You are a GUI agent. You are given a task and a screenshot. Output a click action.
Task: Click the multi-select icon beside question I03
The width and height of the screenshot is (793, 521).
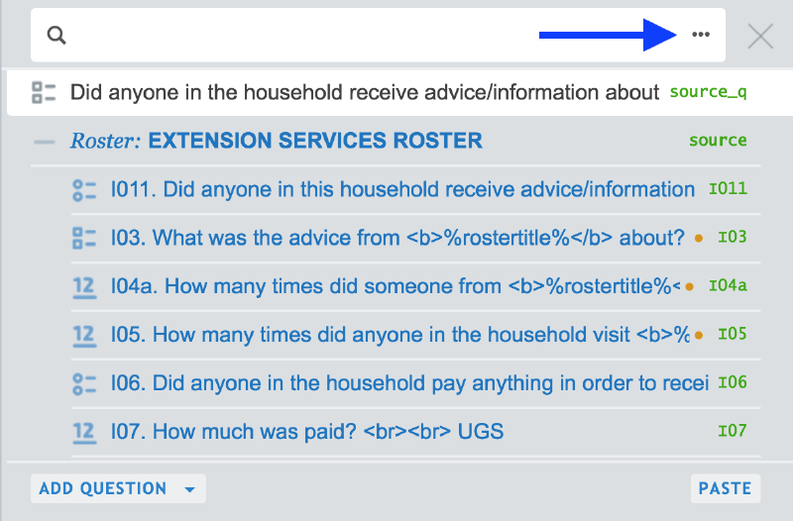(x=84, y=239)
